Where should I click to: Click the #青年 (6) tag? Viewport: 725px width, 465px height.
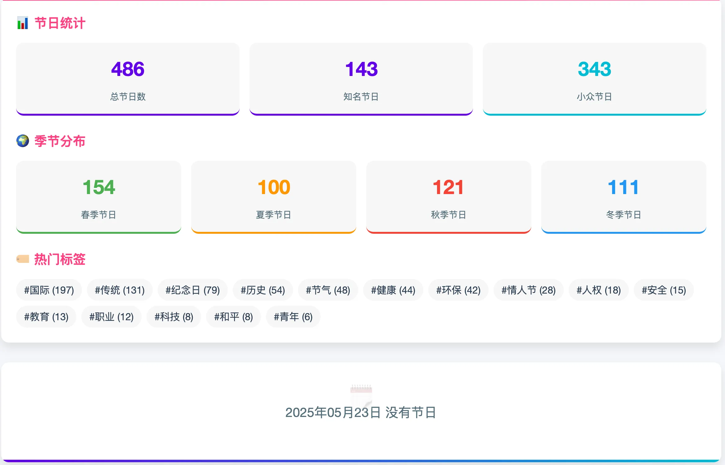click(x=293, y=317)
